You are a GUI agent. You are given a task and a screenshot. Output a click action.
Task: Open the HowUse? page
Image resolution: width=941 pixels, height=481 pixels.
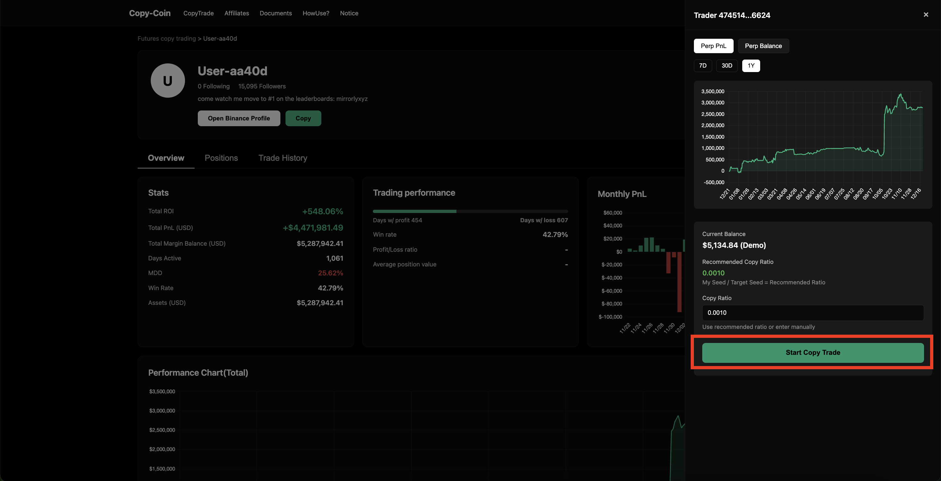click(x=316, y=13)
